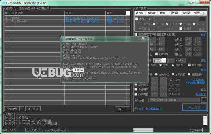211x134 pixels.
Task: Click the 信息 column header
Action: (85, 13)
